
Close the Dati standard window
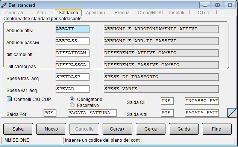(x=230, y=5)
